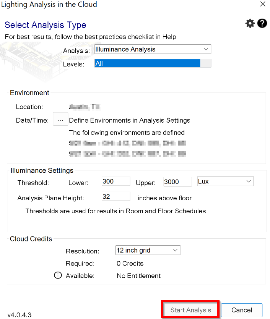
Task: Start the lighting analysis
Action: [x=190, y=310]
